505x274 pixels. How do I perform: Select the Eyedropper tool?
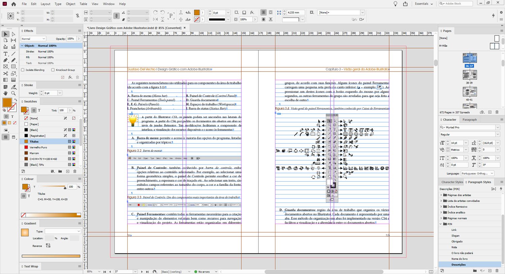coord(13,87)
